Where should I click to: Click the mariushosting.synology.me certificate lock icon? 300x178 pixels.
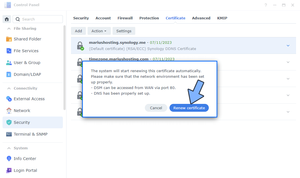(80, 46)
